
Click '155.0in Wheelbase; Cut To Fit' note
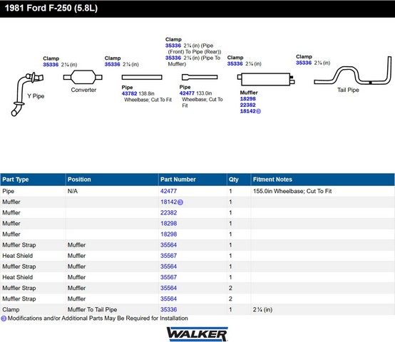coord(292,191)
